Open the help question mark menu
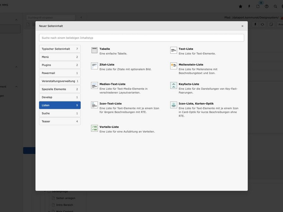The width and height of the screenshot is (283, 212). [x=267, y=6]
